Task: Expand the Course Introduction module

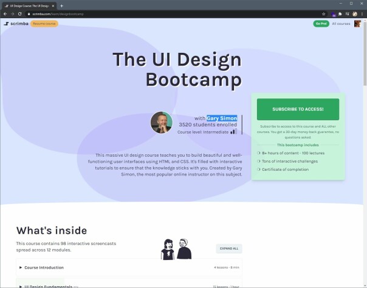Action: click(129, 267)
